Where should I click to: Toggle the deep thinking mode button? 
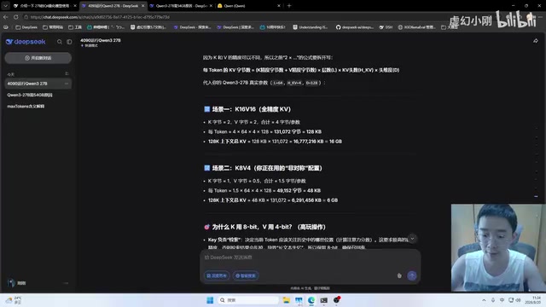217,275
